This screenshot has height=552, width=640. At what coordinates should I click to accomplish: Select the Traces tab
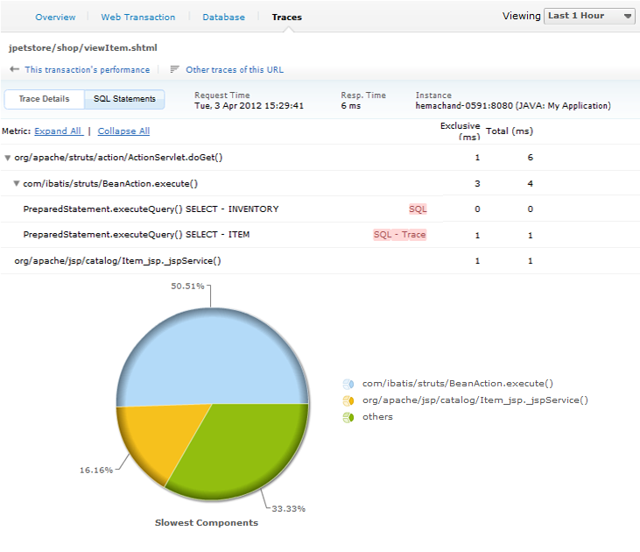click(x=287, y=18)
